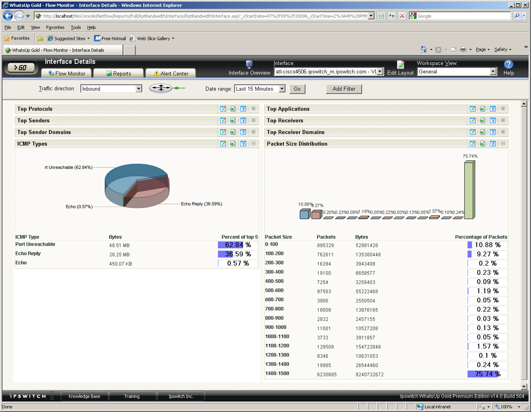Open help for Packet Size Distribution
The width and height of the screenshot is (531, 412).
coord(493,144)
